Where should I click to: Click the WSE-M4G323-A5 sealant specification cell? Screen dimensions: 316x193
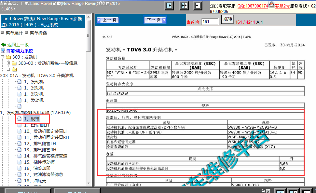tap(266, 137)
